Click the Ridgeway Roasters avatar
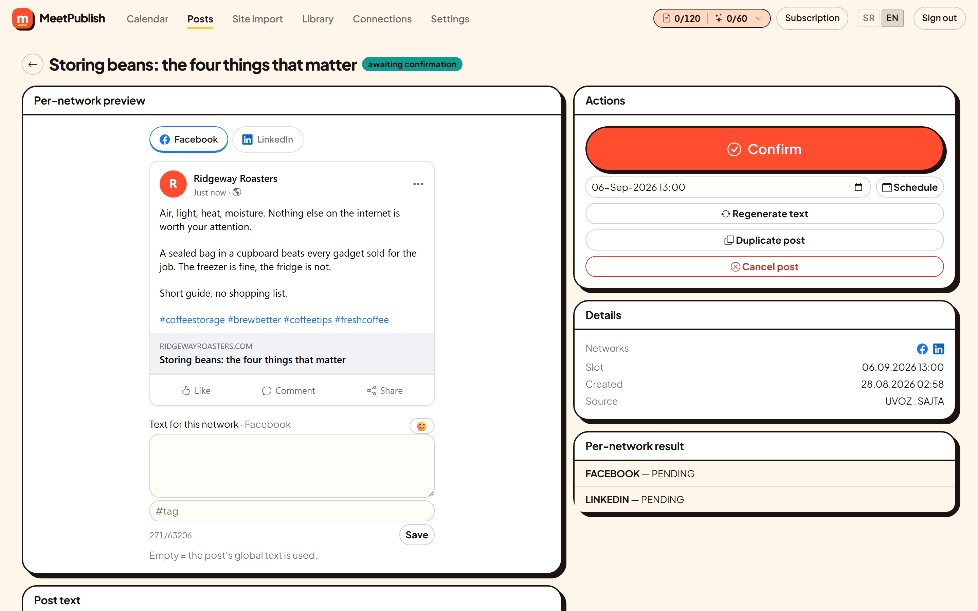 click(173, 184)
